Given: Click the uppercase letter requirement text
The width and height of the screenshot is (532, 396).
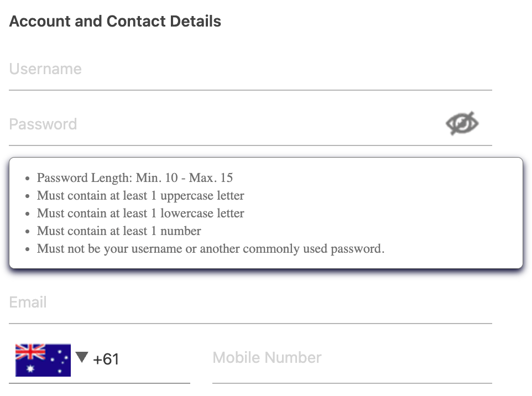Looking at the screenshot, I should coord(140,196).
